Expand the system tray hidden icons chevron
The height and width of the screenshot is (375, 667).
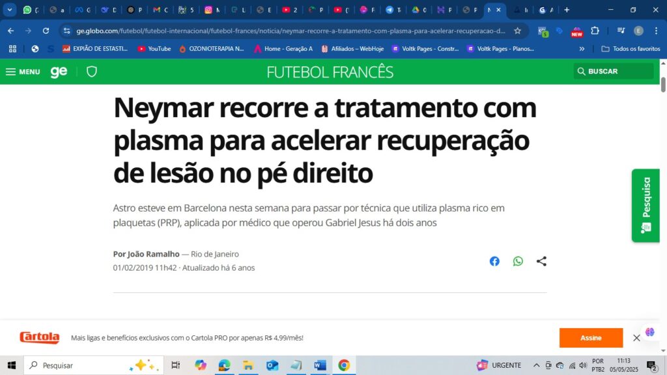pyautogui.click(x=536, y=365)
